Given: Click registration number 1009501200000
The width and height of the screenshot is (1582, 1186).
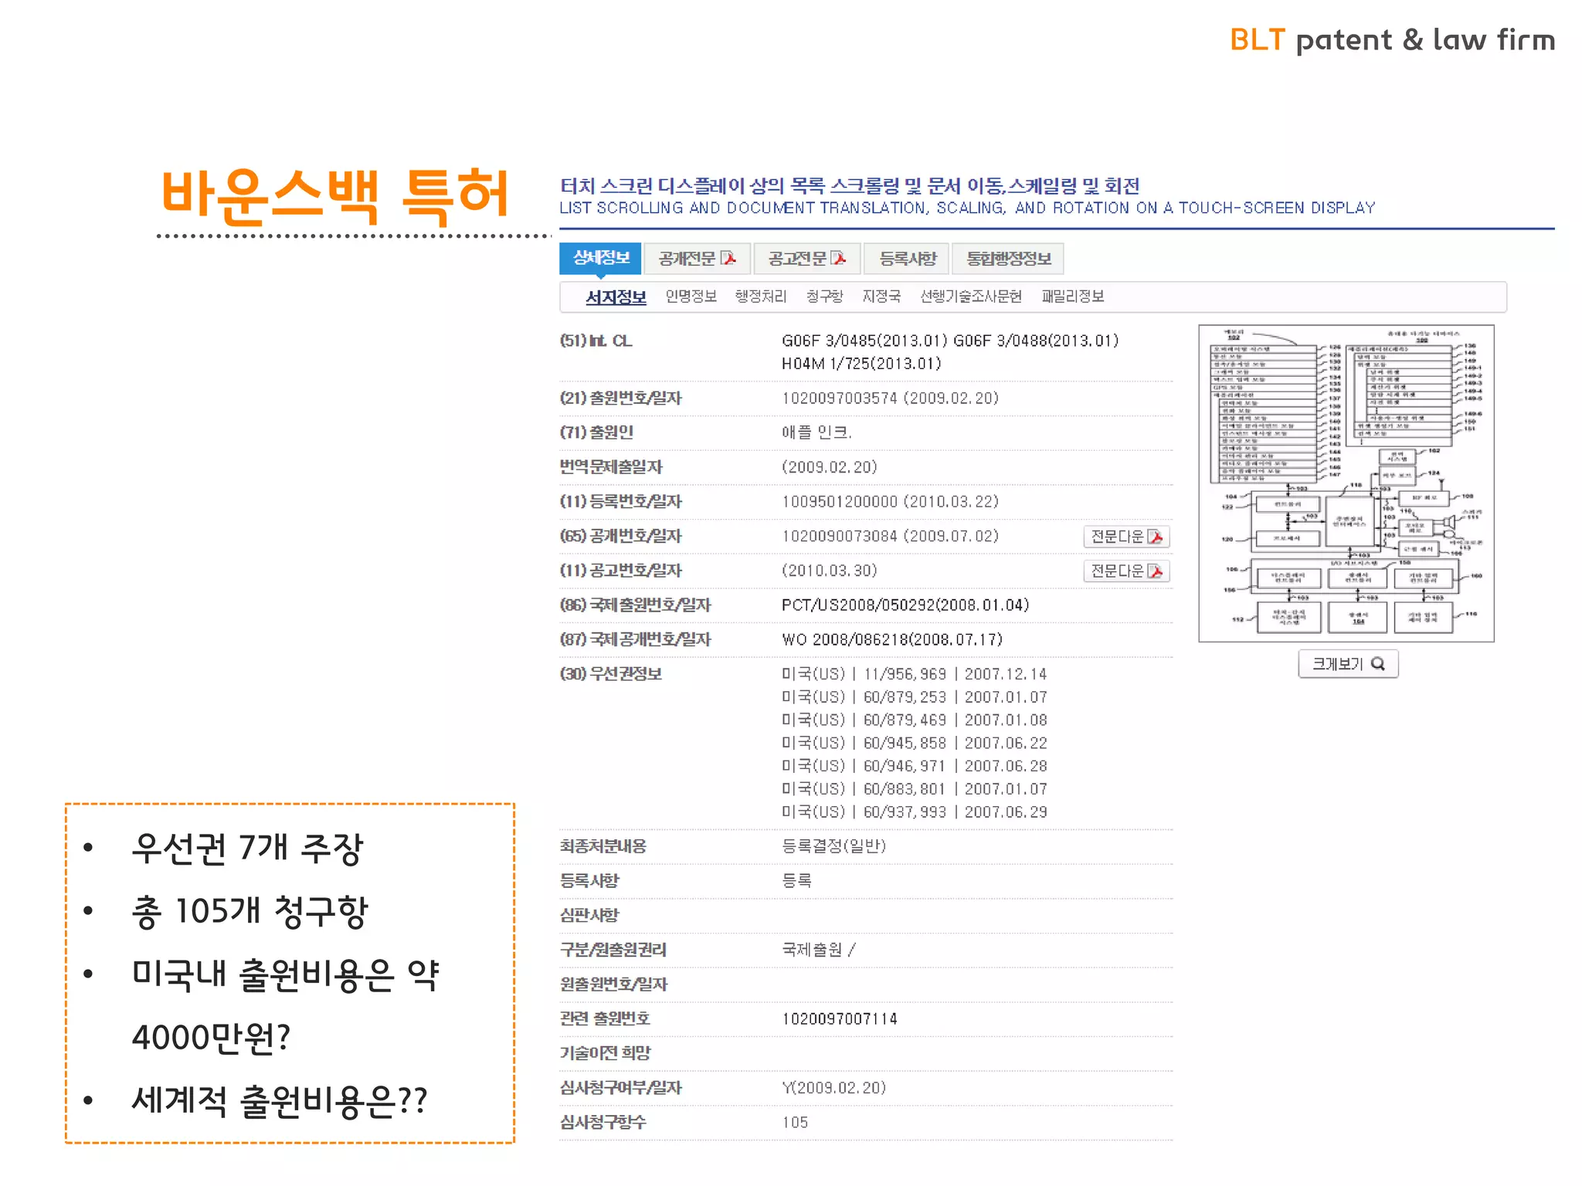Looking at the screenshot, I should pyautogui.click(x=840, y=502).
